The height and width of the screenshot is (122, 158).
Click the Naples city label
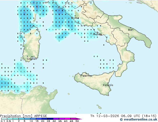[97, 34]
